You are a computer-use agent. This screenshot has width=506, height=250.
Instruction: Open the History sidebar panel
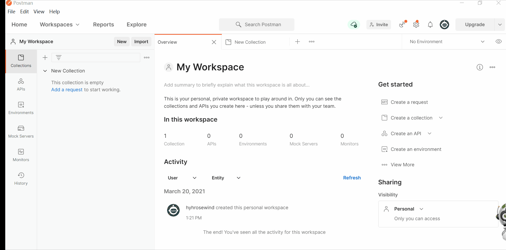[21, 179]
